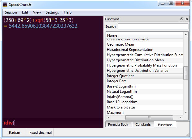
Task: Open the Edit menu
Action: 25,12
